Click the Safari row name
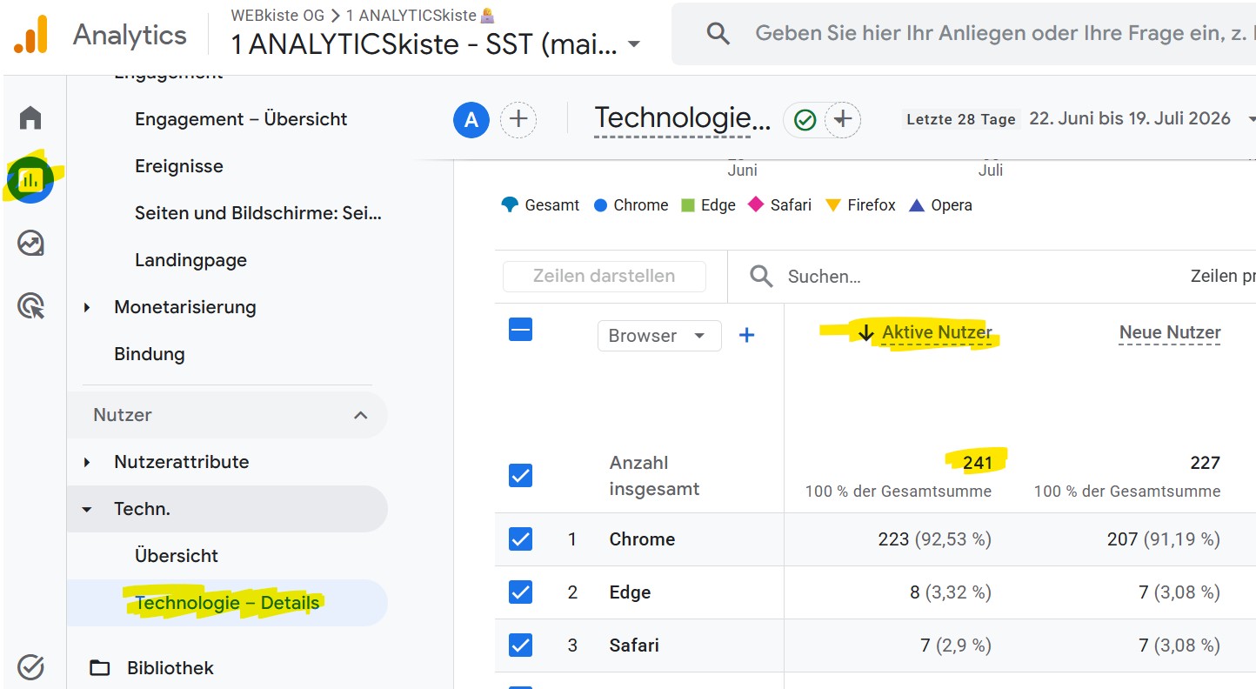The width and height of the screenshot is (1256, 689). click(634, 646)
